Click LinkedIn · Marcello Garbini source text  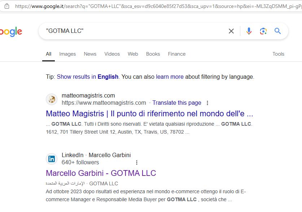96,155
